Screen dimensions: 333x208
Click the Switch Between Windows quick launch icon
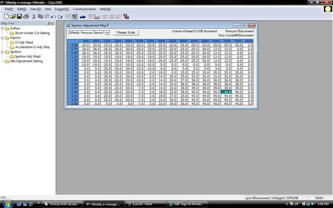click(25, 204)
